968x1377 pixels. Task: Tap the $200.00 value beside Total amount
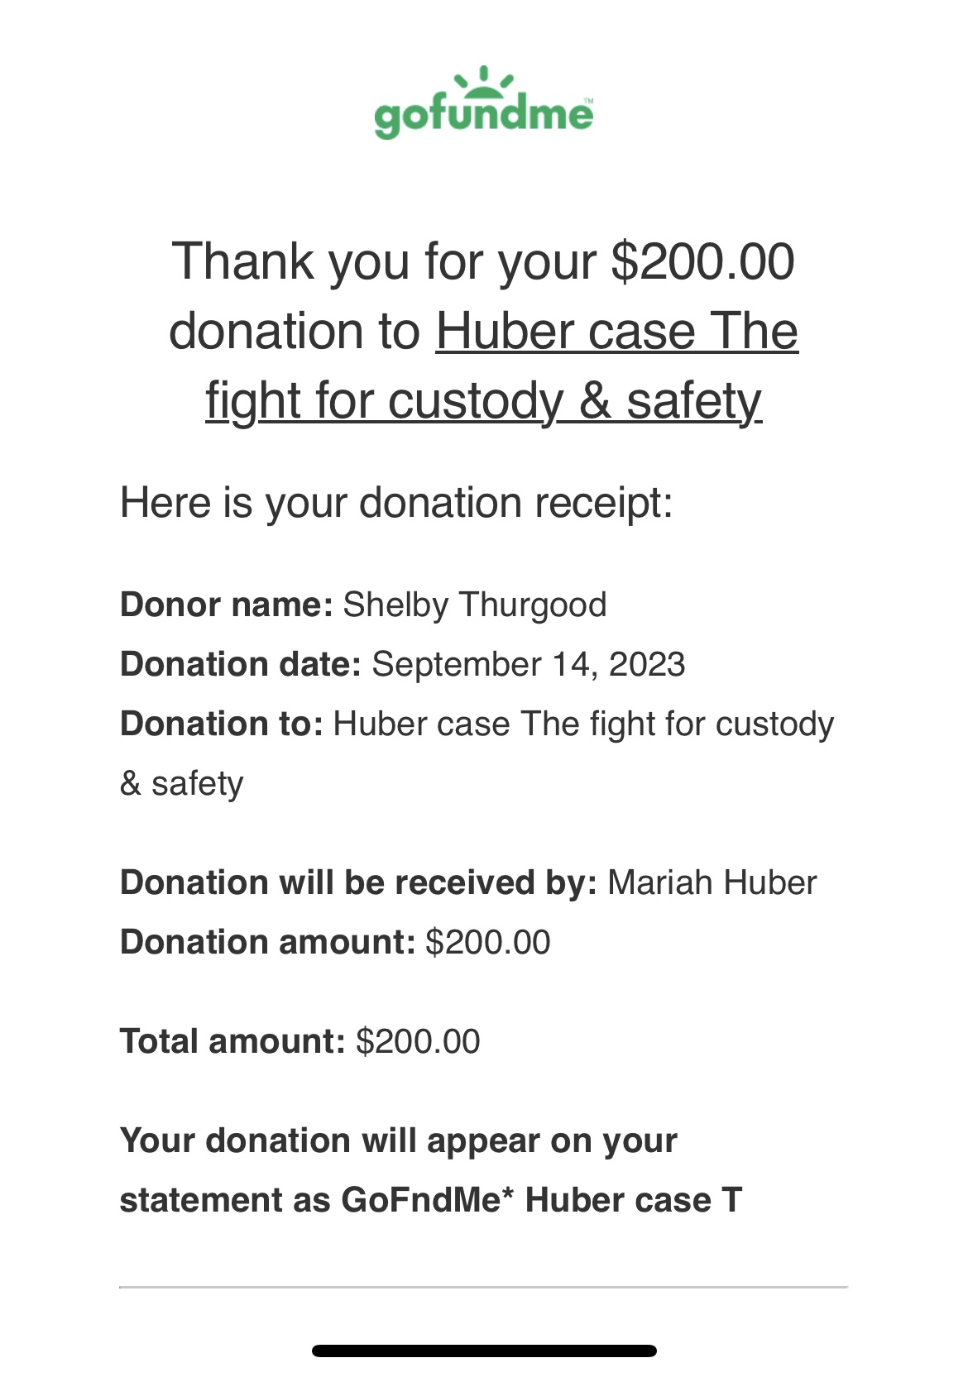point(418,1042)
